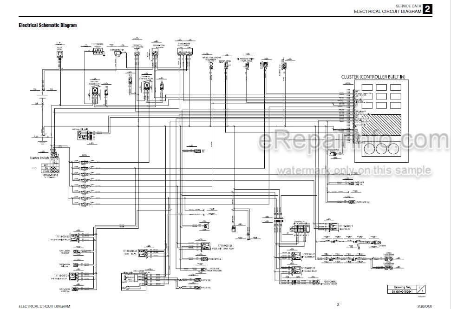Image resolution: width=451 pixels, height=309 pixels.
Task: Select the Lift Alarm Sensor connector
Action: [317, 282]
